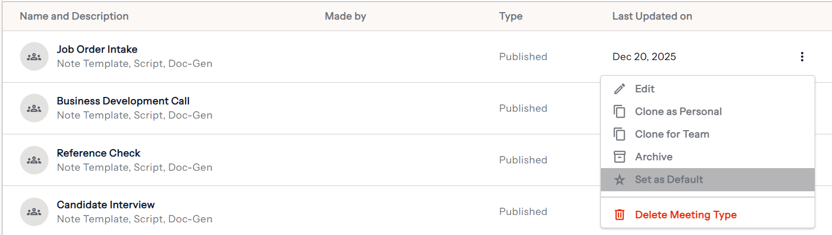
Task: Click the team icon beside Reference Check
Action: pos(34,160)
